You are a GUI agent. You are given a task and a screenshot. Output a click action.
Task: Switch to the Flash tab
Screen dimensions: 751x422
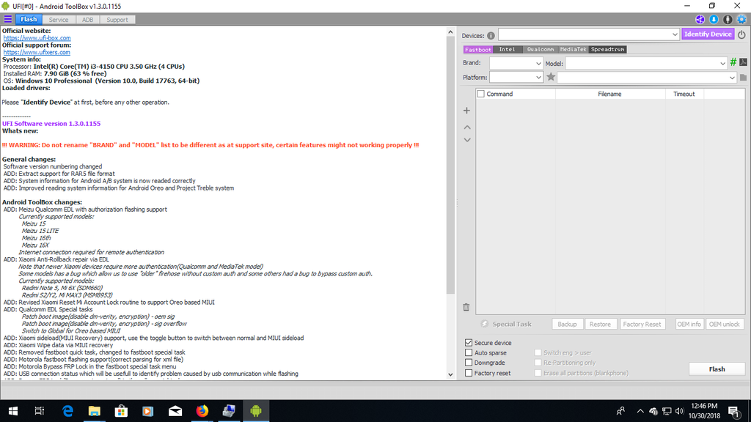[x=29, y=20]
